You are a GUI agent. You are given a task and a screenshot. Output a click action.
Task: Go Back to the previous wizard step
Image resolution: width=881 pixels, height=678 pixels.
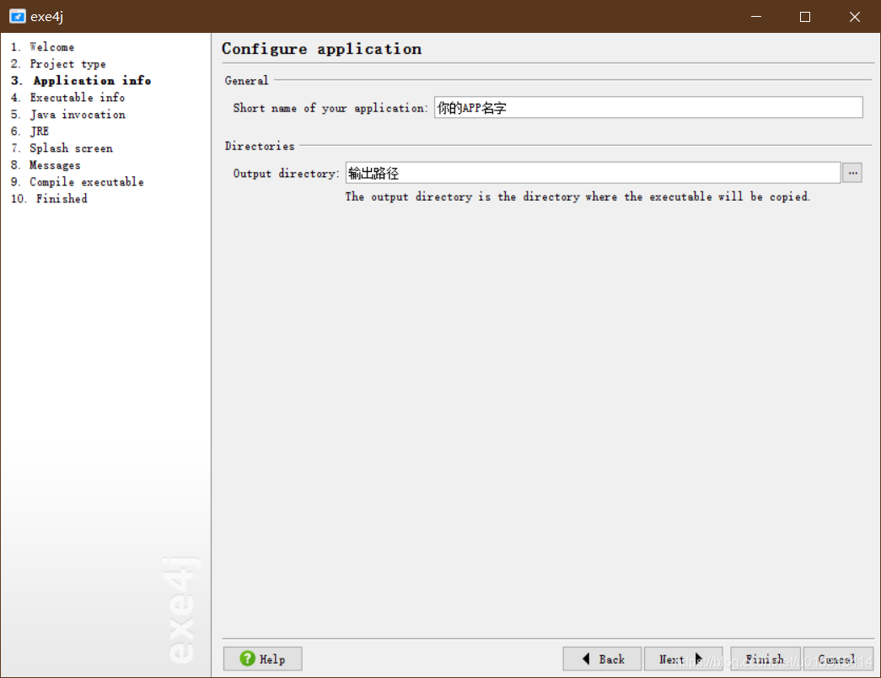click(x=602, y=659)
